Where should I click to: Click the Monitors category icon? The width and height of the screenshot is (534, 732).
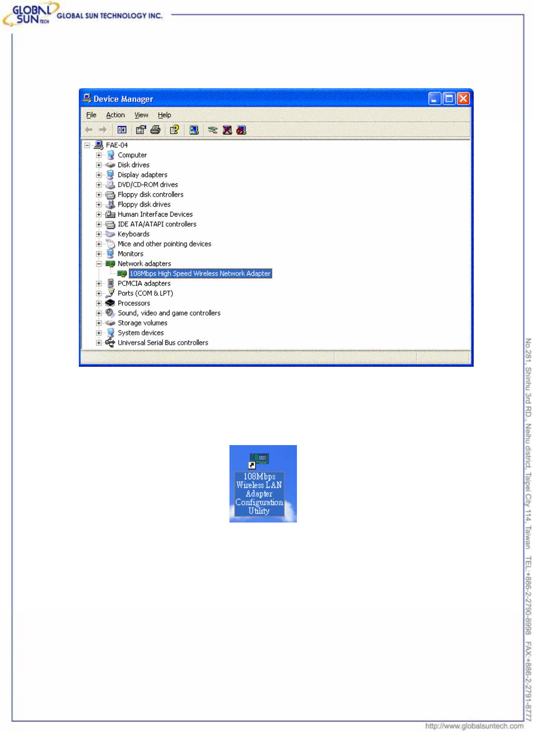point(110,254)
